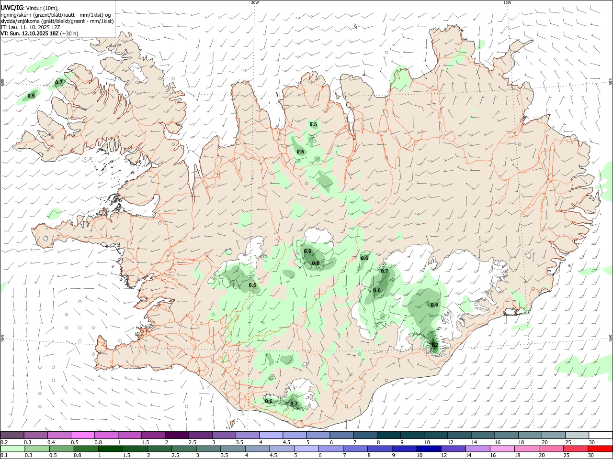The image size is (613, 459).
Task: Select the grey-green swatch between 3 and 3.5, lower row
Action: 208,448
